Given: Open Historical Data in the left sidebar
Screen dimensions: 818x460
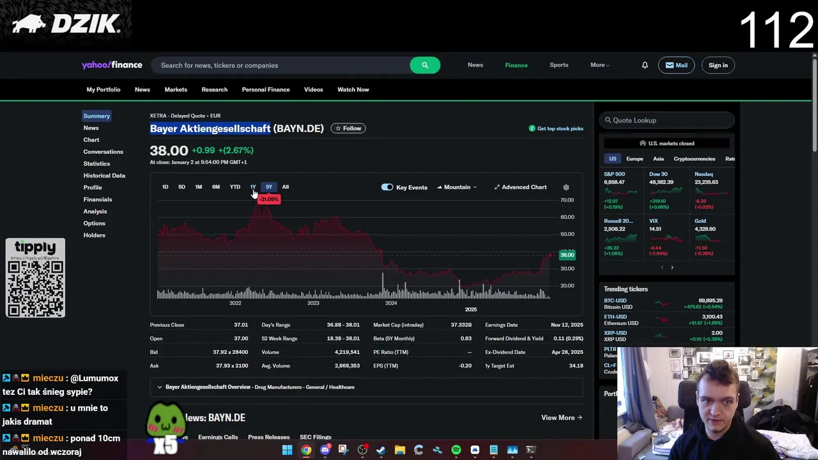Looking at the screenshot, I should coord(104,176).
